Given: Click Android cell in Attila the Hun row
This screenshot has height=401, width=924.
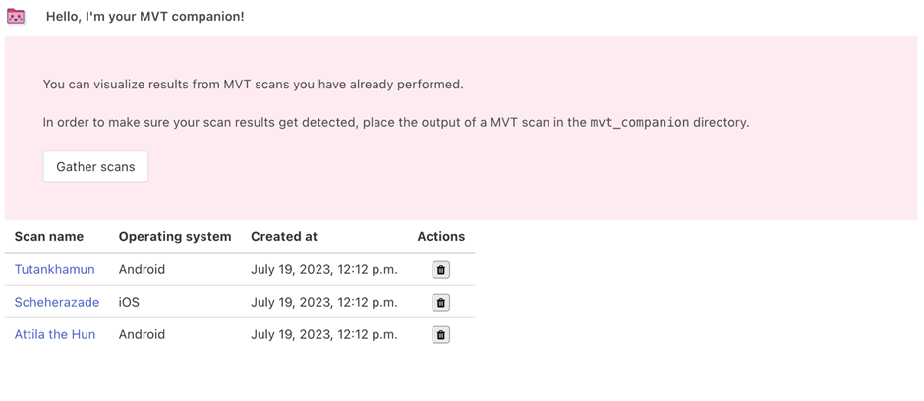Looking at the screenshot, I should pyautogui.click(x=142, y=334).
